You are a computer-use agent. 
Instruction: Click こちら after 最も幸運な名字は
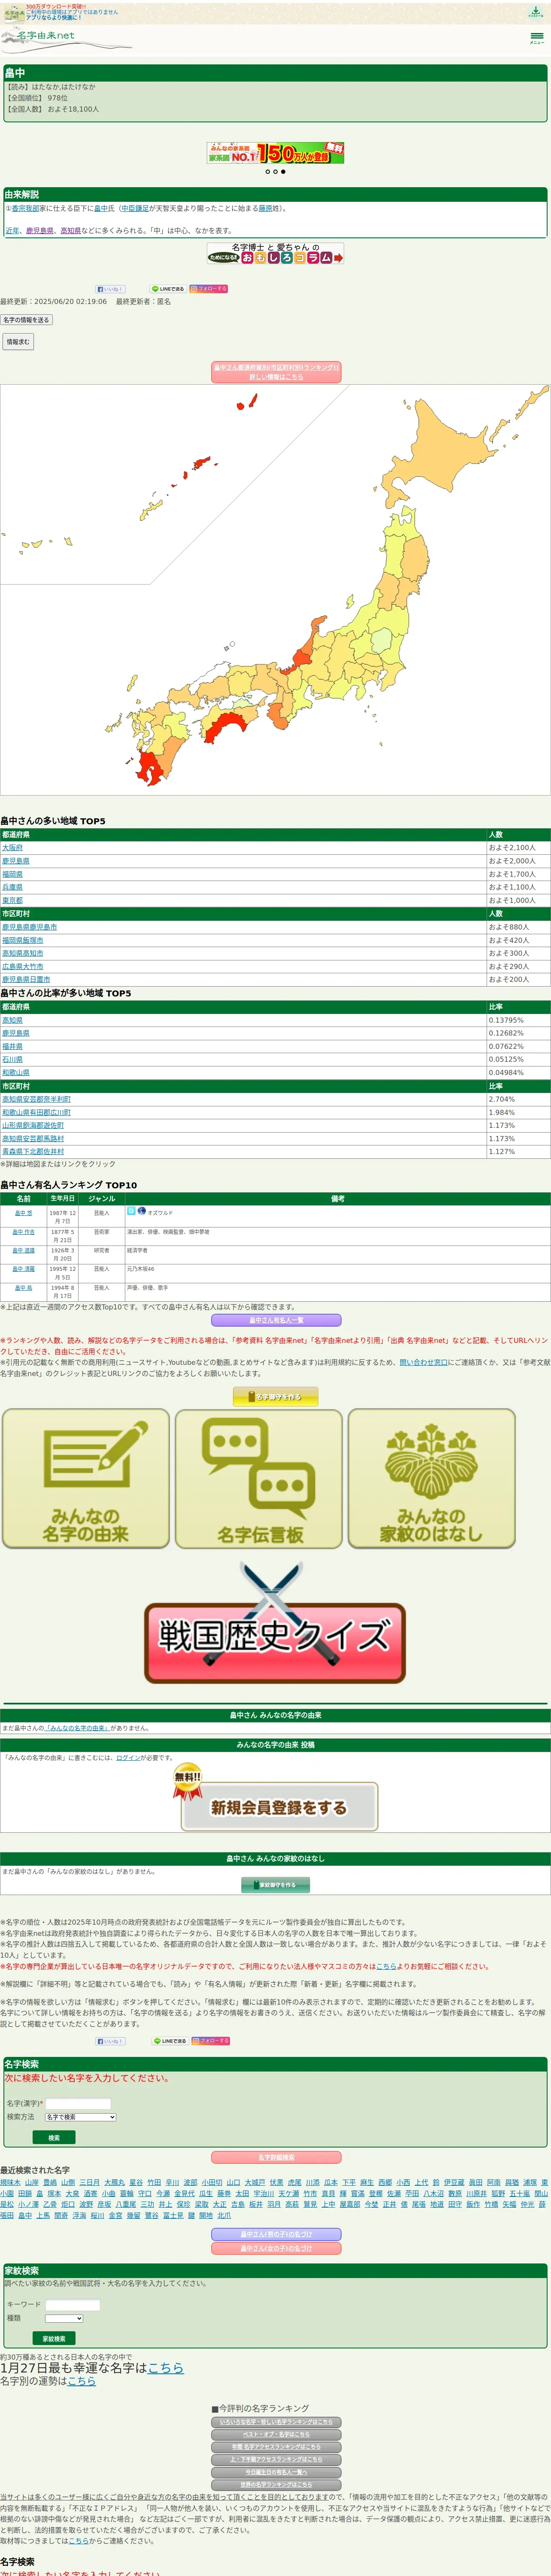point(165,2368)
